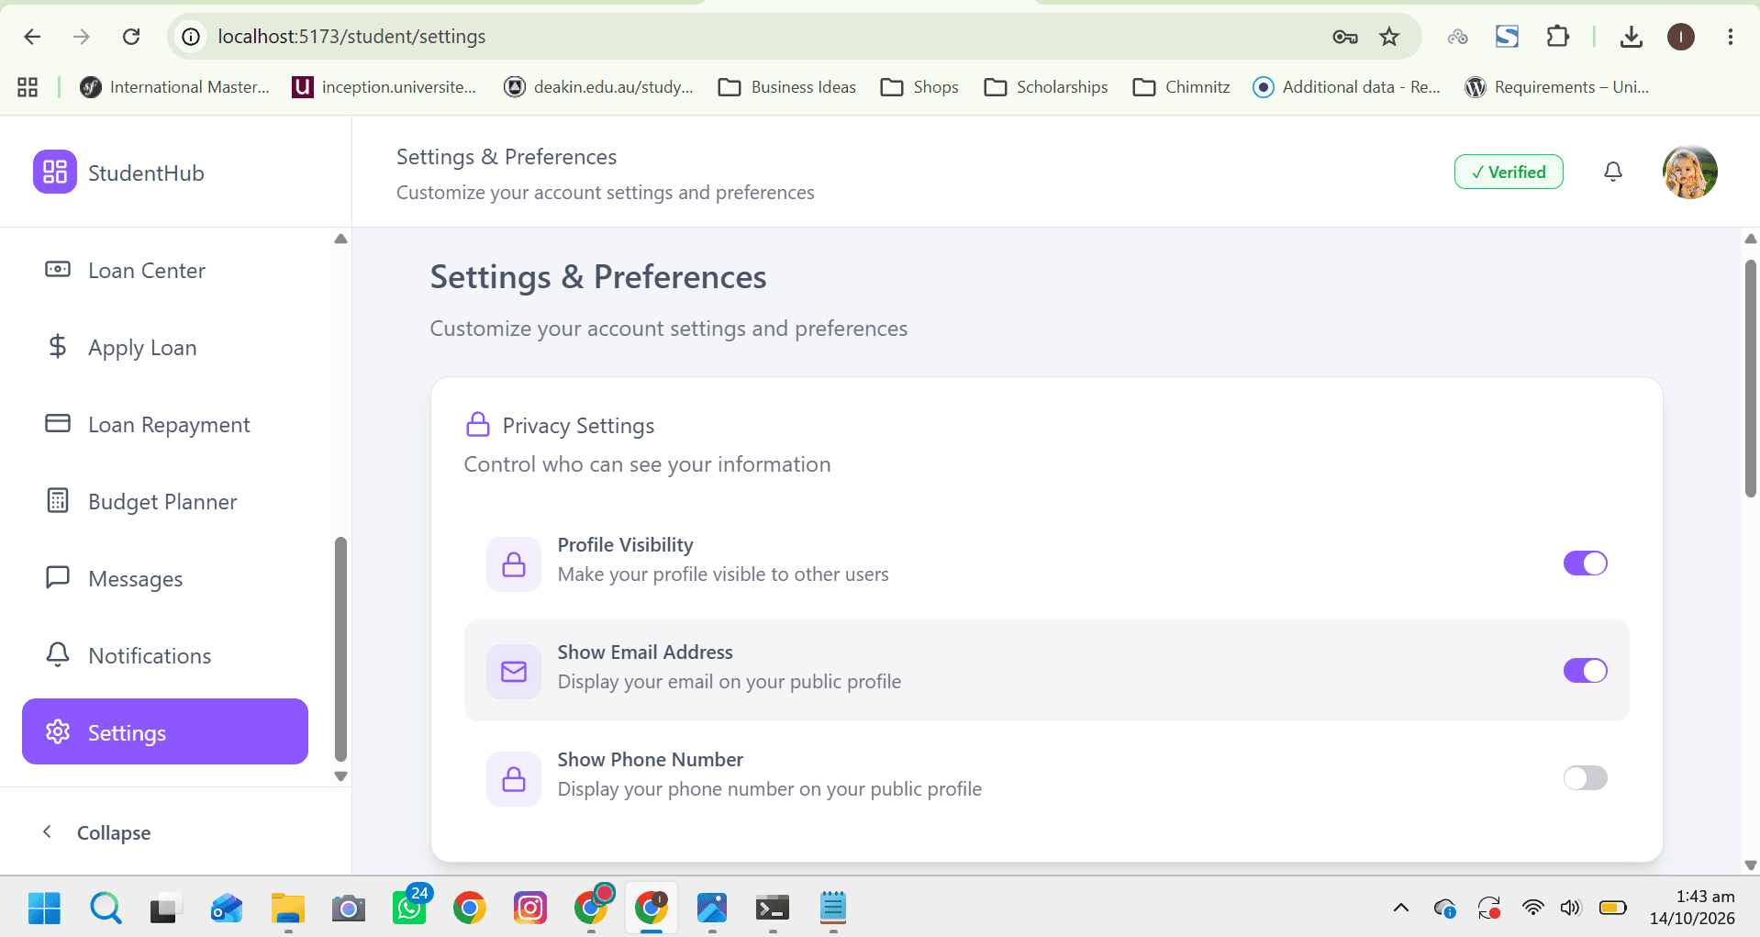This screenshot has width=1760, height=937.
Task: Click the Verified badge
Action: pos(1509,172)
